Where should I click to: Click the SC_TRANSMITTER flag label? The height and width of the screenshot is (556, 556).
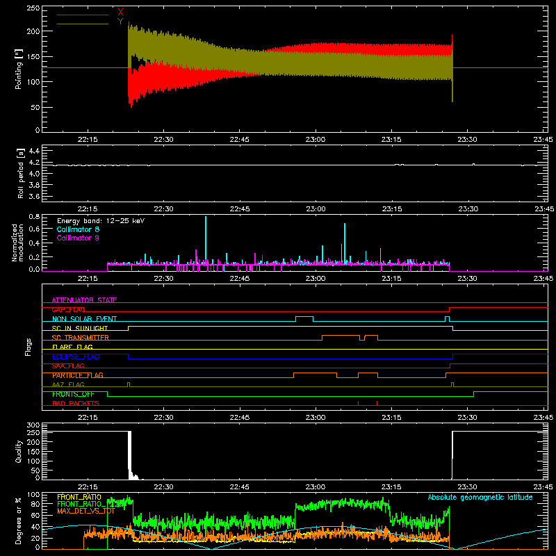[81, 338]
